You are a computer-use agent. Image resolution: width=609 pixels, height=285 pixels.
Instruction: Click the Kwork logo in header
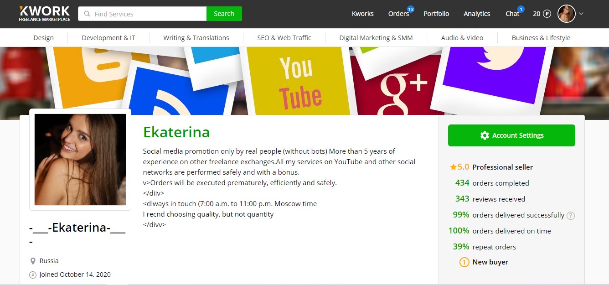pyautogui.click(x=45, y=14)
